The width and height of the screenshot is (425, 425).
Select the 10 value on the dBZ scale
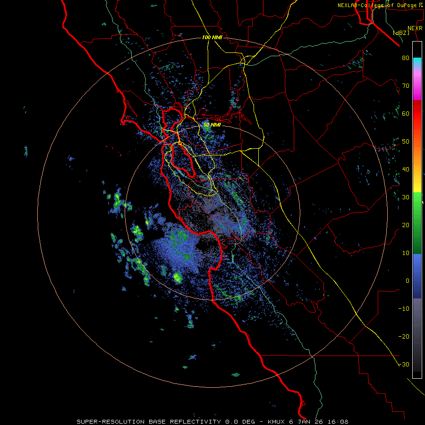coord(406,253)
